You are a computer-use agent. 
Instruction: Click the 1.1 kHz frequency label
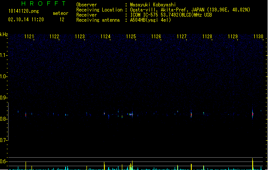pos(3,55)
